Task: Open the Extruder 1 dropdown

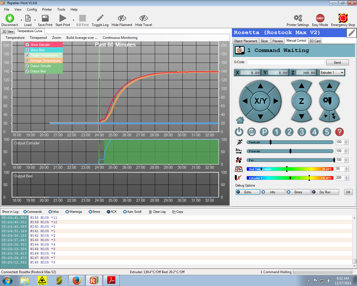Action: pos(332,73)
